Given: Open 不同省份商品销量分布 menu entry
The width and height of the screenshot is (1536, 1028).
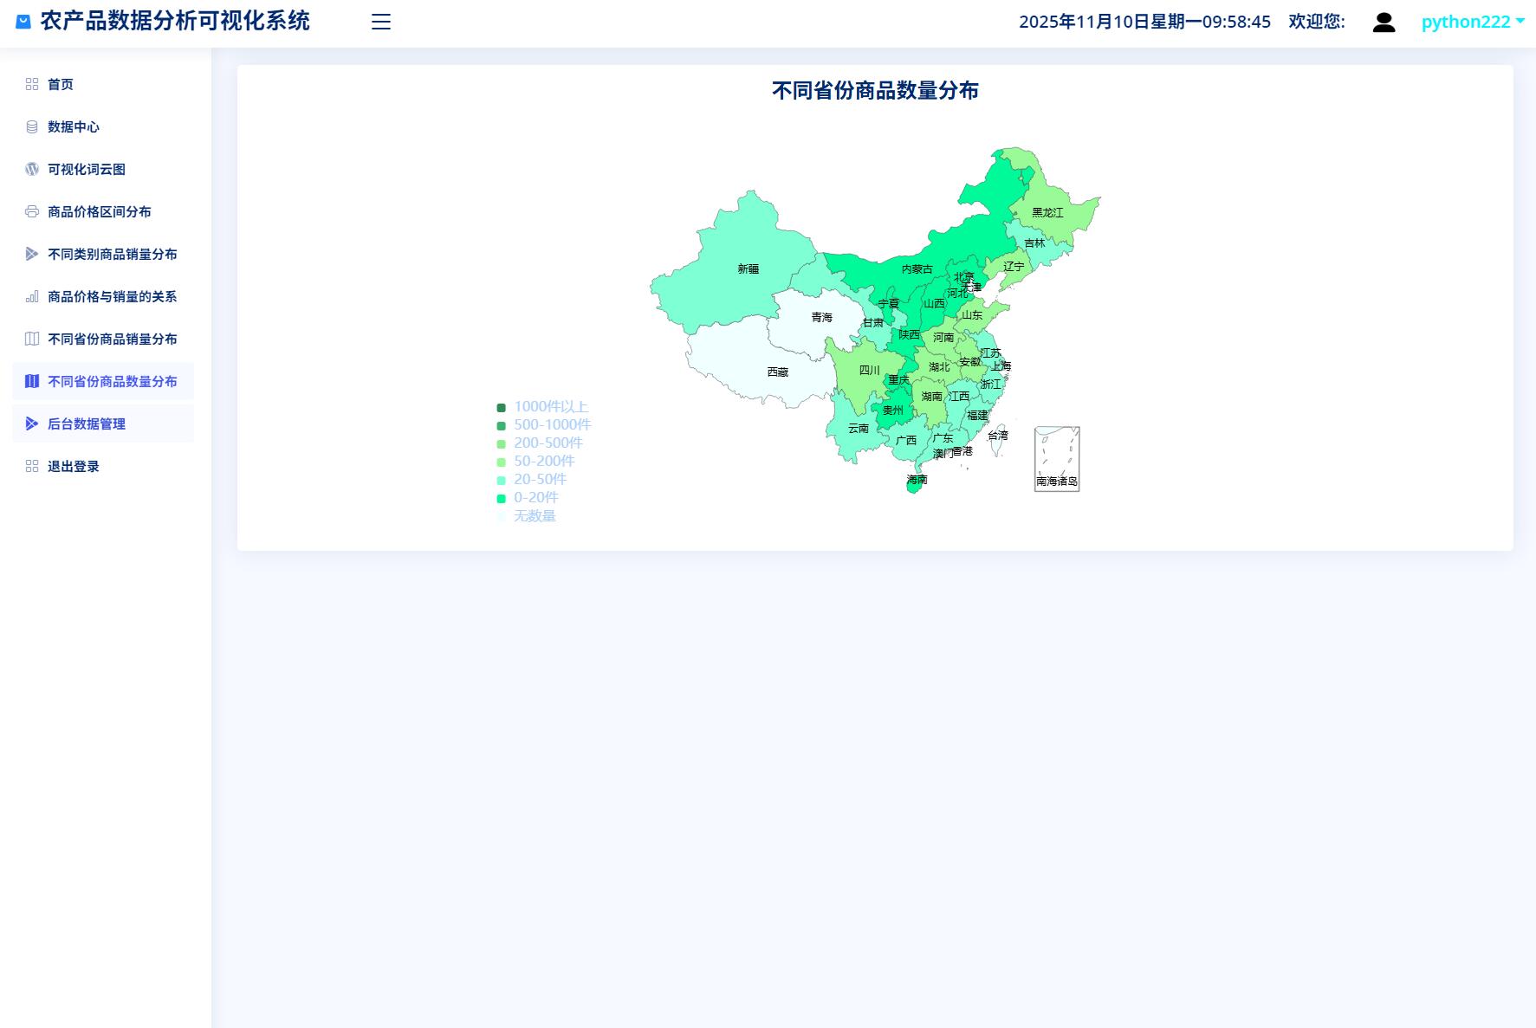Looking at the screenshot, I should [103, 339].
